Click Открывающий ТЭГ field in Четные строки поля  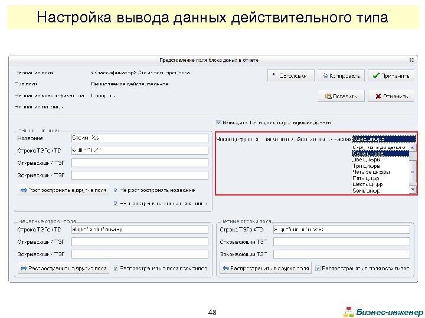[342, 242]
